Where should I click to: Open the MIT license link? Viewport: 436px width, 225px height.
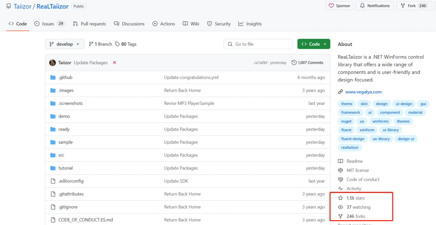pyautogui.click(x=357, y=170)
